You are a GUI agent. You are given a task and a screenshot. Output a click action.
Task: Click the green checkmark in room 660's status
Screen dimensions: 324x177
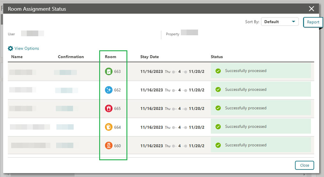tap(218, 145)
